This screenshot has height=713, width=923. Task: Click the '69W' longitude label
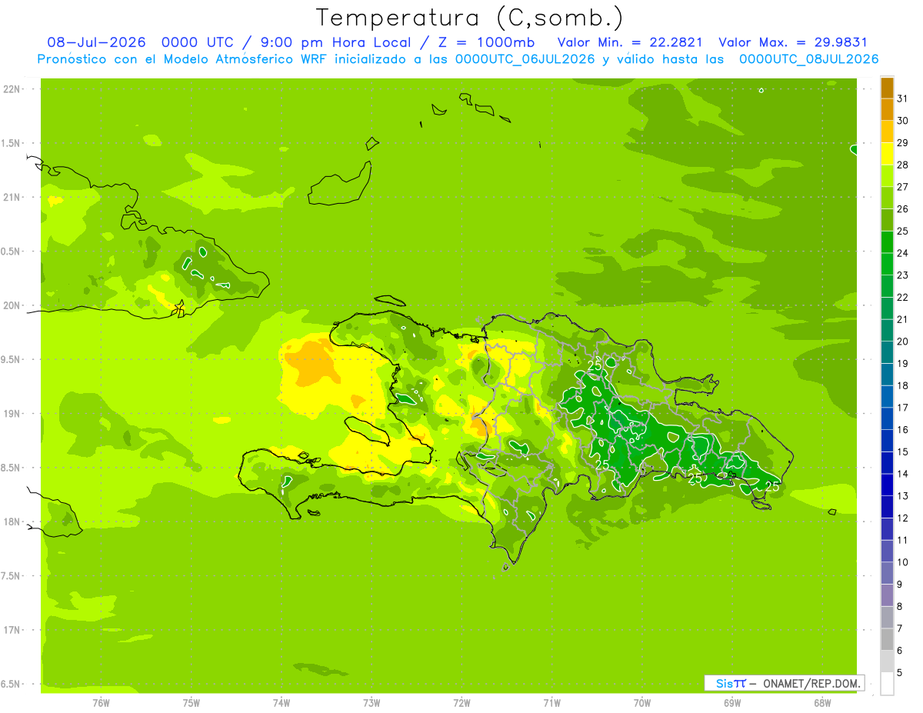point(732,703)
